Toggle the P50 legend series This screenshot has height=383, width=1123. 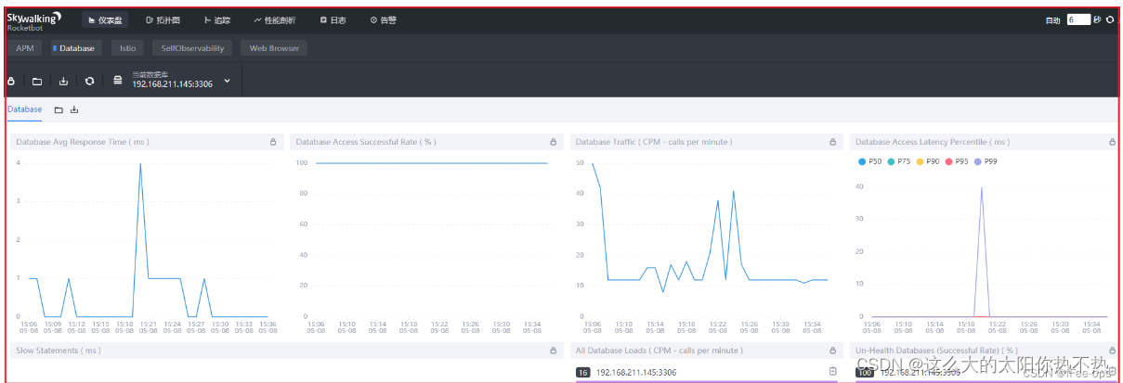(869, 162)
